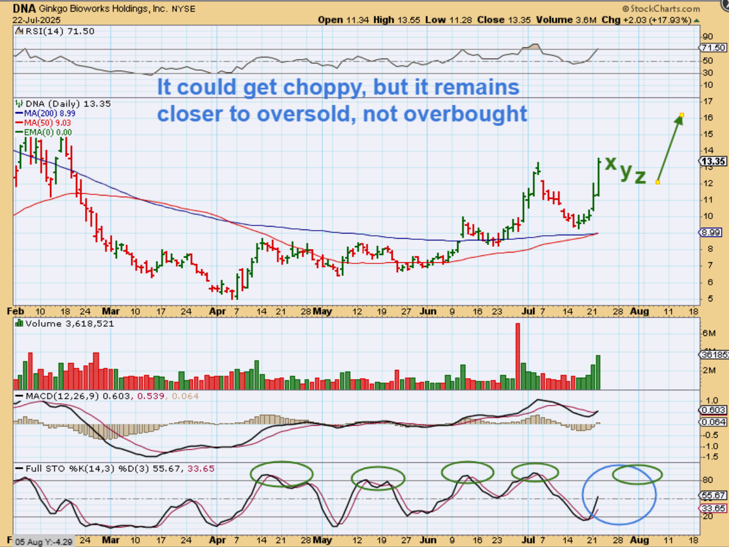Click the EMA(0) 0.00 legend entry
Image resolution: width=729 pixels, height=547 pixels.
pyautogui.click(x=43, y=132)
